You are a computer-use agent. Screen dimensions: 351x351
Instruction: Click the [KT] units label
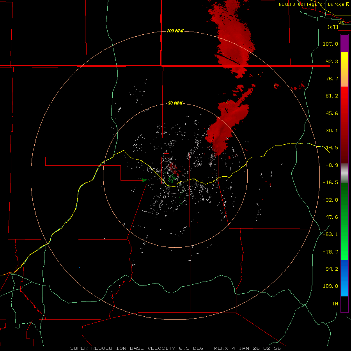333,27
